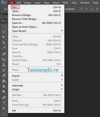Click the greyed-out Print... entry
The width and height of the screenshot is (100, 117).
[x=36, y=101]
